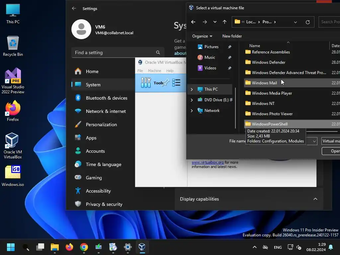Open Accounts settings
The height and width of the screenshot is (255, 340).
point(103,151)
